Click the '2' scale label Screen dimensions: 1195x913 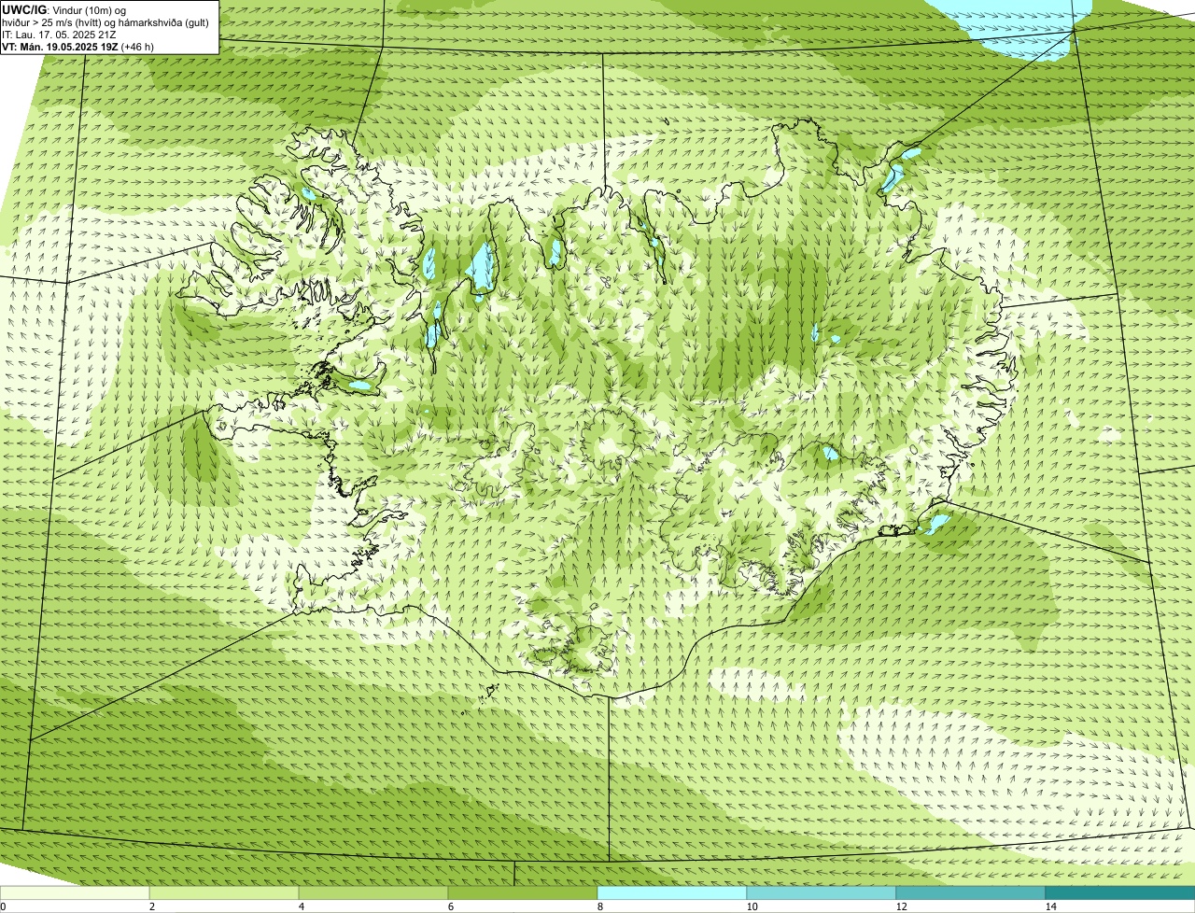tap(151, 906)
